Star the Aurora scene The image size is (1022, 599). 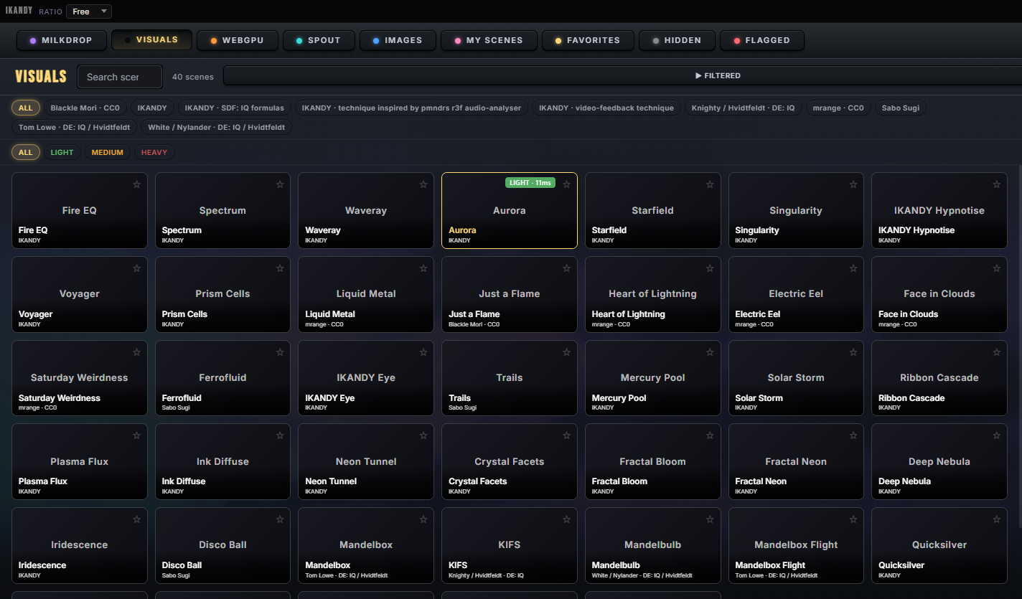(566, 184)
